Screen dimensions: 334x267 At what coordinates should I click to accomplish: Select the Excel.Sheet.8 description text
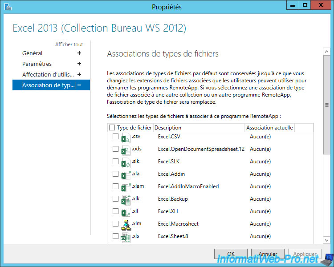pyautogui.click(x=173, y=236)
